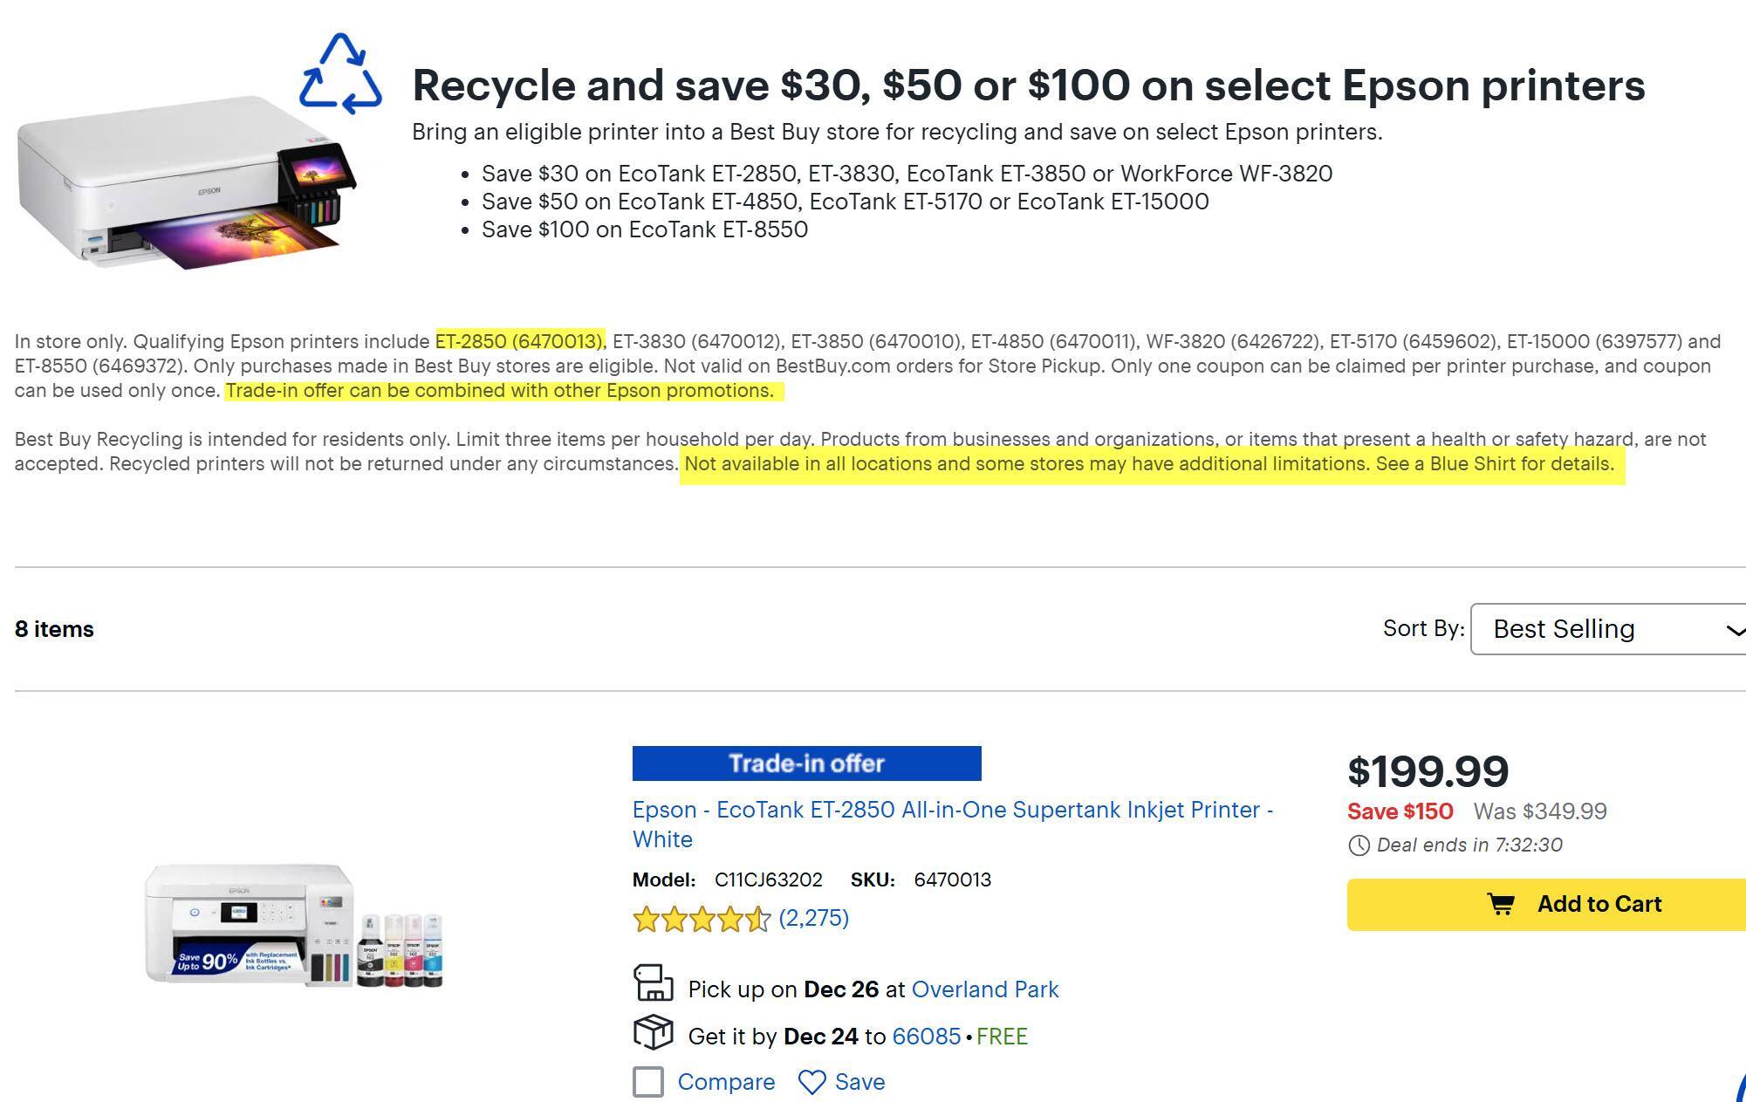Toggle the Save label beside the heart

click(x=859, y=1083)
